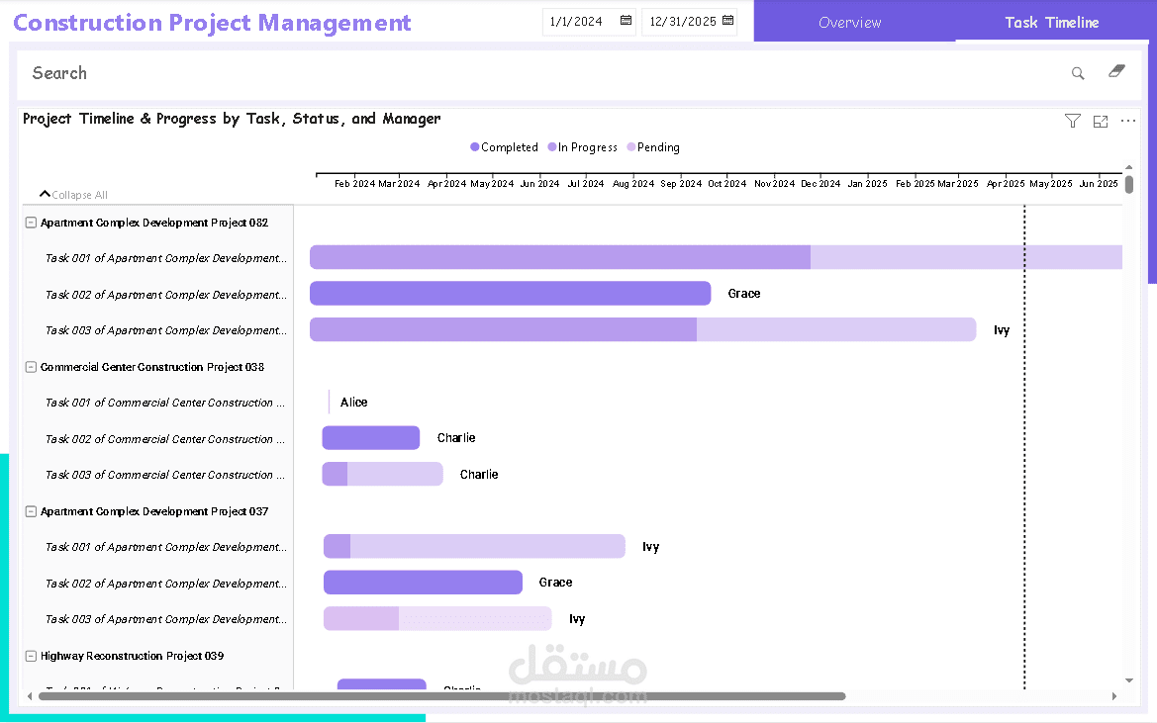Open the end date calendar picker

coord(727,21)
